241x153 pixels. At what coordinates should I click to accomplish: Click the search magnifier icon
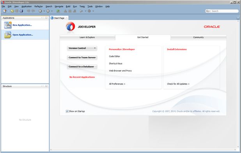(207, 11)
